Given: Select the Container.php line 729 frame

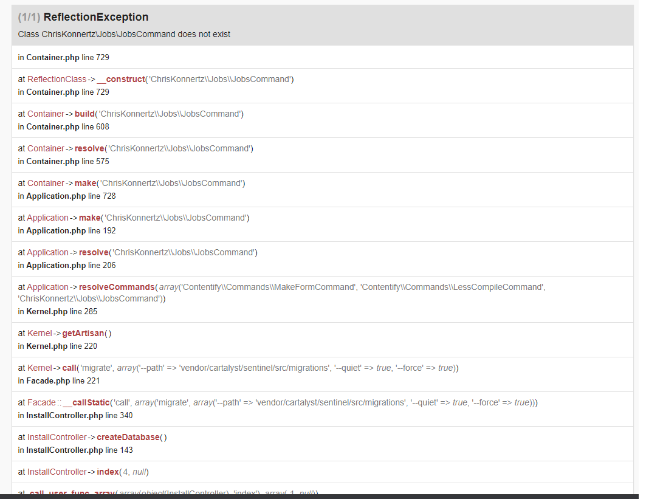Looking at the screenshot, I should pos(64,57).
